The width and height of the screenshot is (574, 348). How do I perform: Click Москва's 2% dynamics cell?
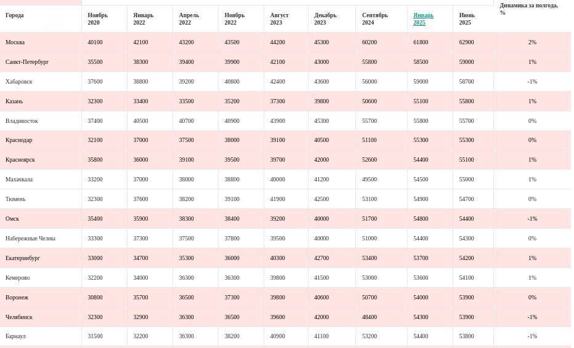(x=532, y=42)
